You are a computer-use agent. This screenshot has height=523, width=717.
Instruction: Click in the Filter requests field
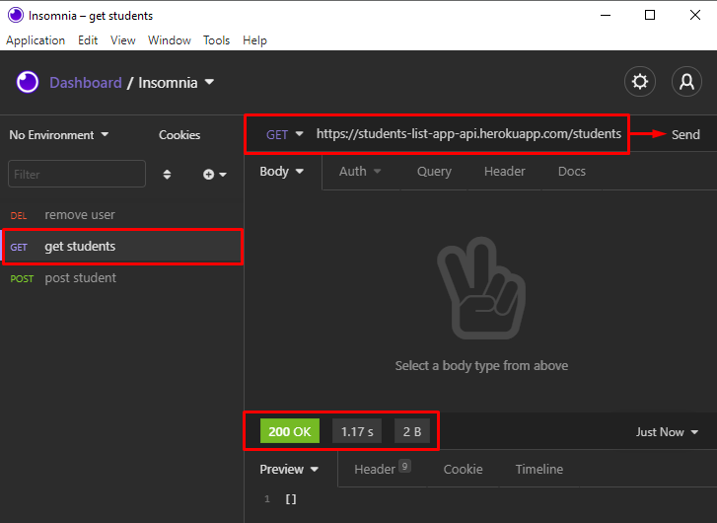click(x=77, y=174)
